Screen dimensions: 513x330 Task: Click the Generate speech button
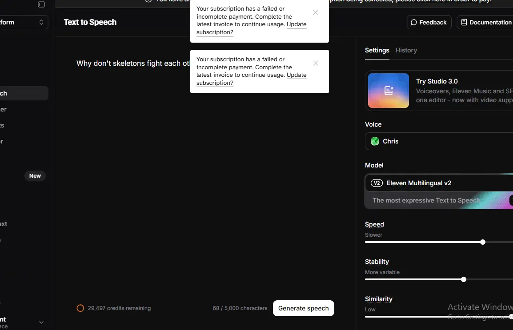pyautogui.click(x=303, y=308)
